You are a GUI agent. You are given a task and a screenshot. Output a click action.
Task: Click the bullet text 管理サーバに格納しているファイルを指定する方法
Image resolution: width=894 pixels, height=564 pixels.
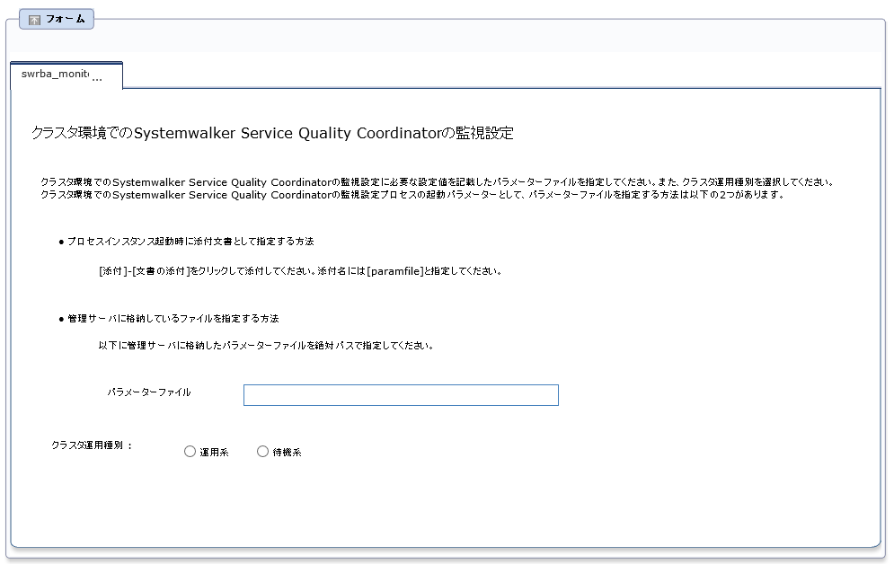[173, 318]
